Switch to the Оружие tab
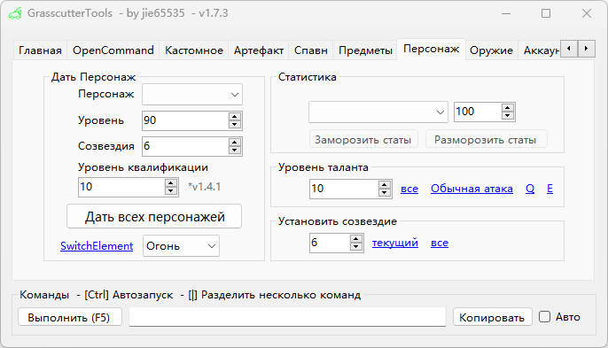Image resolution: width=608 pixels, height=348 pixels. coord(491,50)
